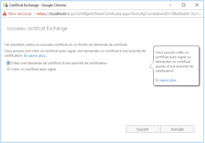Click the Exchange certificate icon in title bar
Screen dimensions: 205x143
(6, 5)
